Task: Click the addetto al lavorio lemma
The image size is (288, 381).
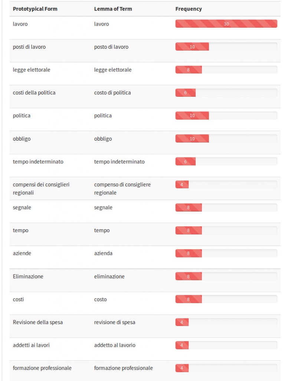Action: [115, 345]
